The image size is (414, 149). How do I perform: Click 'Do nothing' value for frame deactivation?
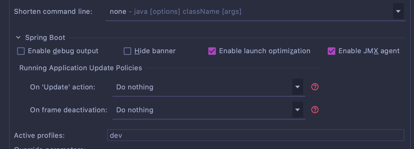pyautogui.click(x=135, y=110)
